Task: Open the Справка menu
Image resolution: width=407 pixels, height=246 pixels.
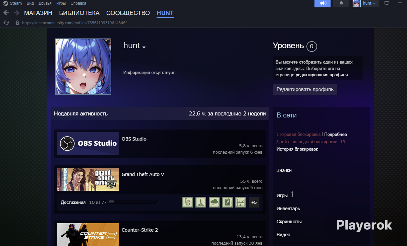Action: point(78,3)
